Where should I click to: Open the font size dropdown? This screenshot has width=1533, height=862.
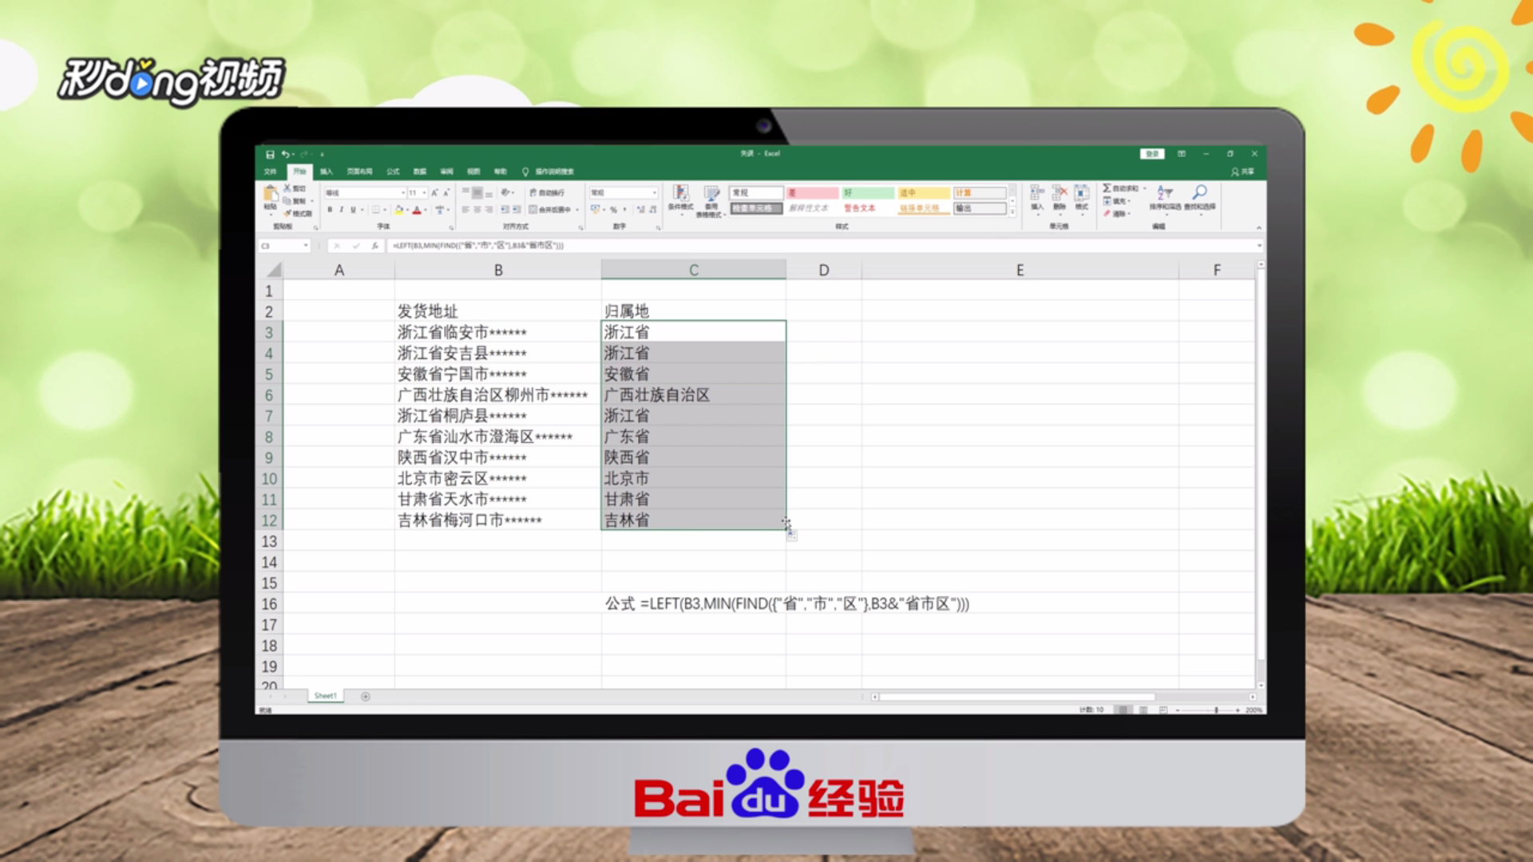click(424, 193)
